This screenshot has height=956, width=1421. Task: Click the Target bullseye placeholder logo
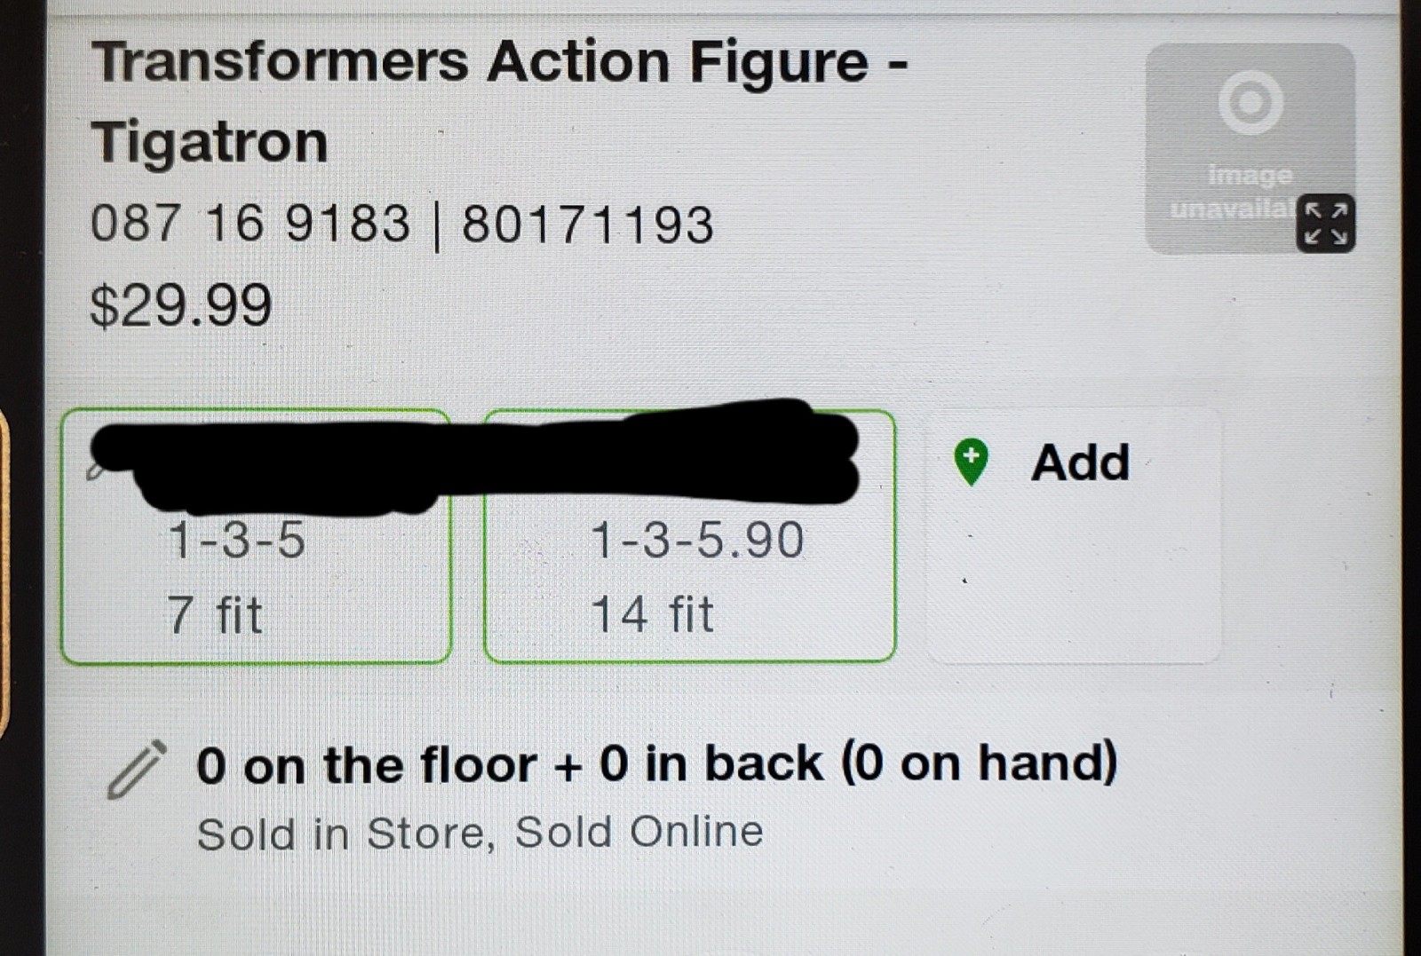(1250, 102)
